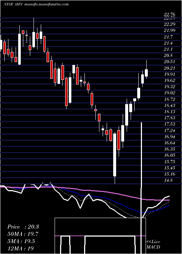Click the 19.62 price level
182x254 pixels.
coord(170,80)
